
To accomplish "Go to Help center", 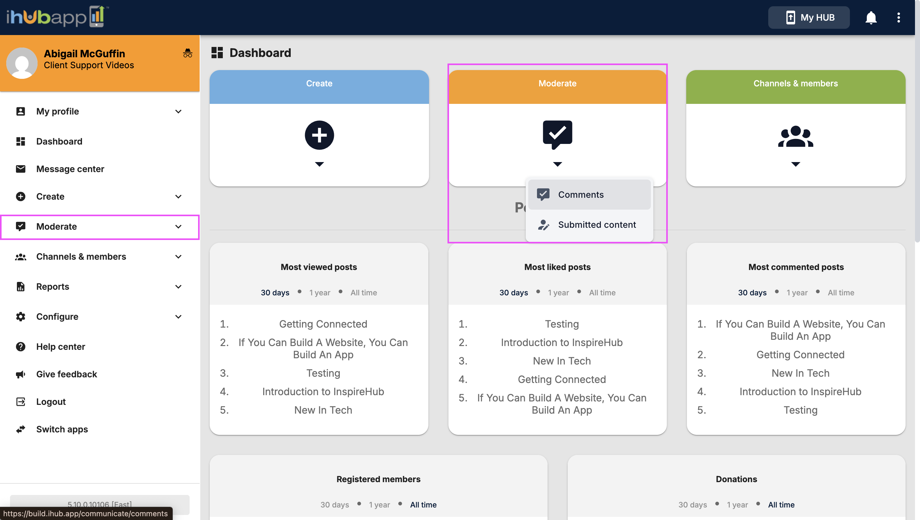I will pyautogui.click(x=100, y=346).
